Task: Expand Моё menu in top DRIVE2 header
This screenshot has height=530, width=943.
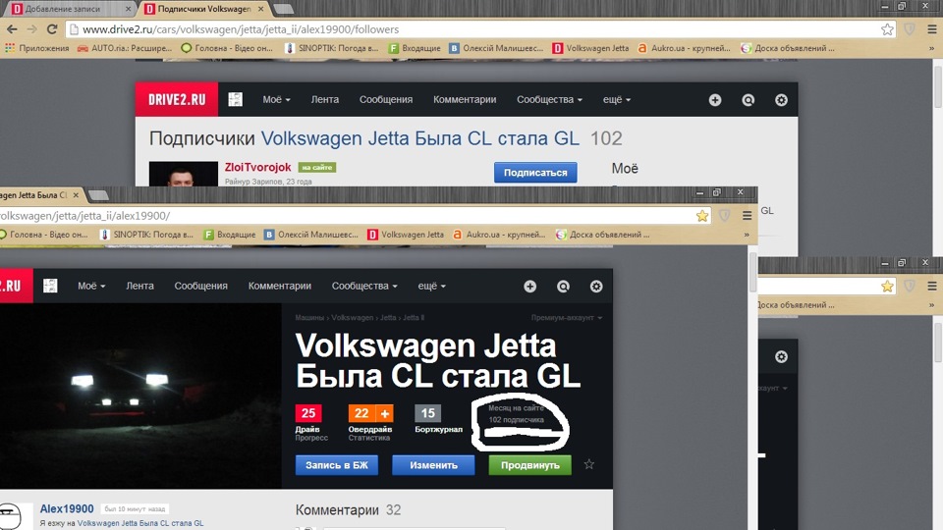Action: 276,100
